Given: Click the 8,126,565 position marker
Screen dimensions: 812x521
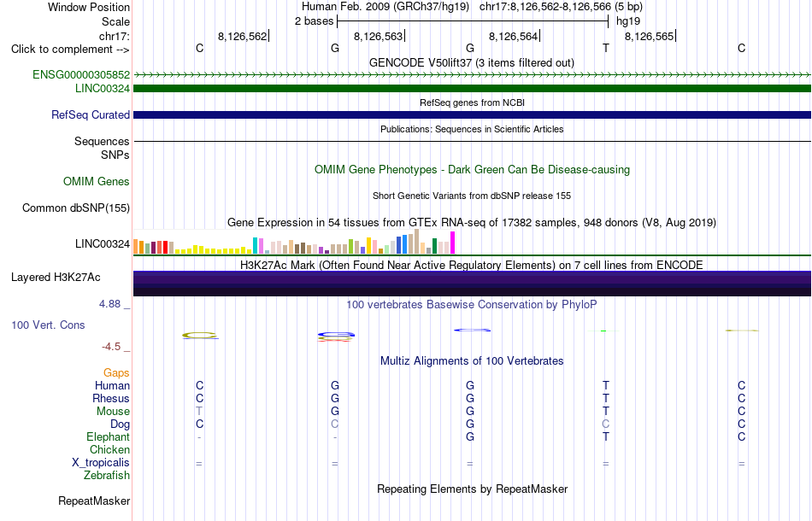Looking at the screenshot, I should coord(650,36).
